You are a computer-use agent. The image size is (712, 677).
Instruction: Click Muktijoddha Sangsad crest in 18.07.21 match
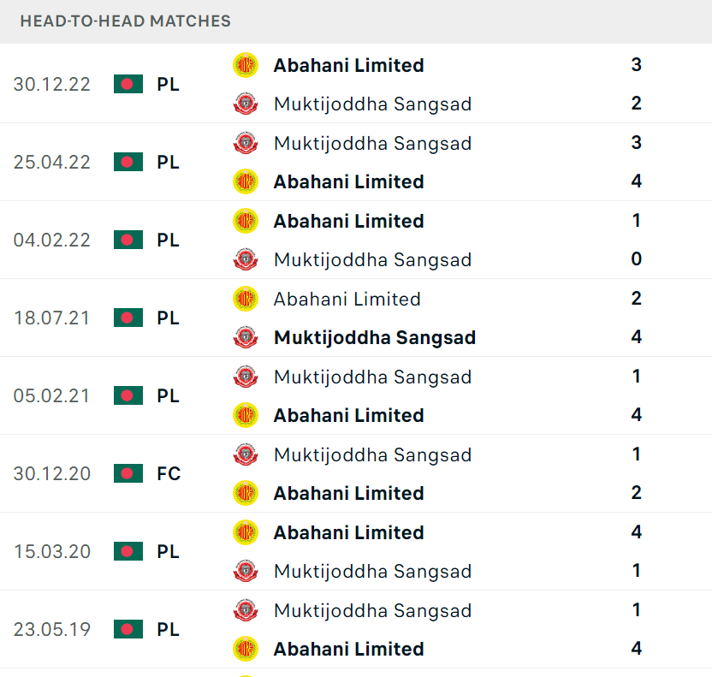[x=246, y=337]
